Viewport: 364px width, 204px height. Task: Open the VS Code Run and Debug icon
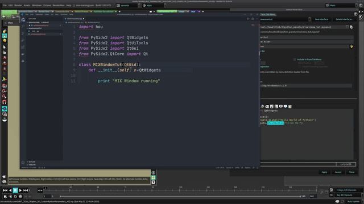pyautogui.click(x=23, y=40)
